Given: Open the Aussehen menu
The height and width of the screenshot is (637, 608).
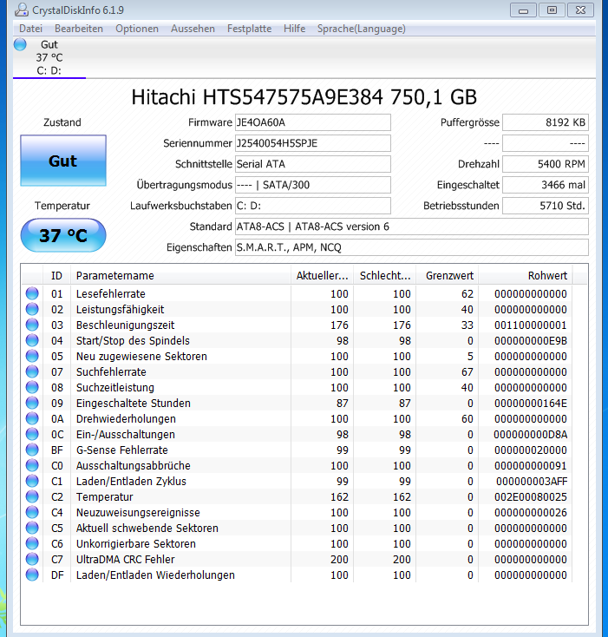Looking at the screenshot, I should [193, 29].
